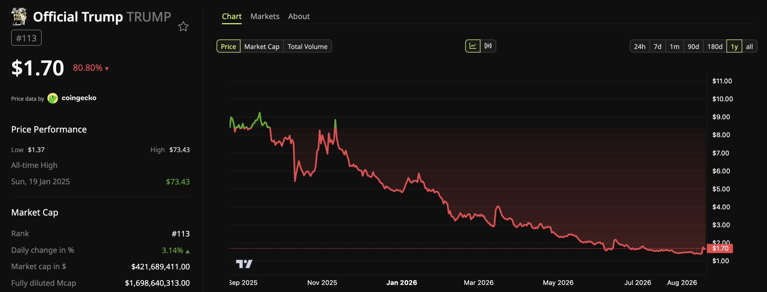Click the Official Trump coin logo
Viewport: 767px width, 292px height.
19,16
